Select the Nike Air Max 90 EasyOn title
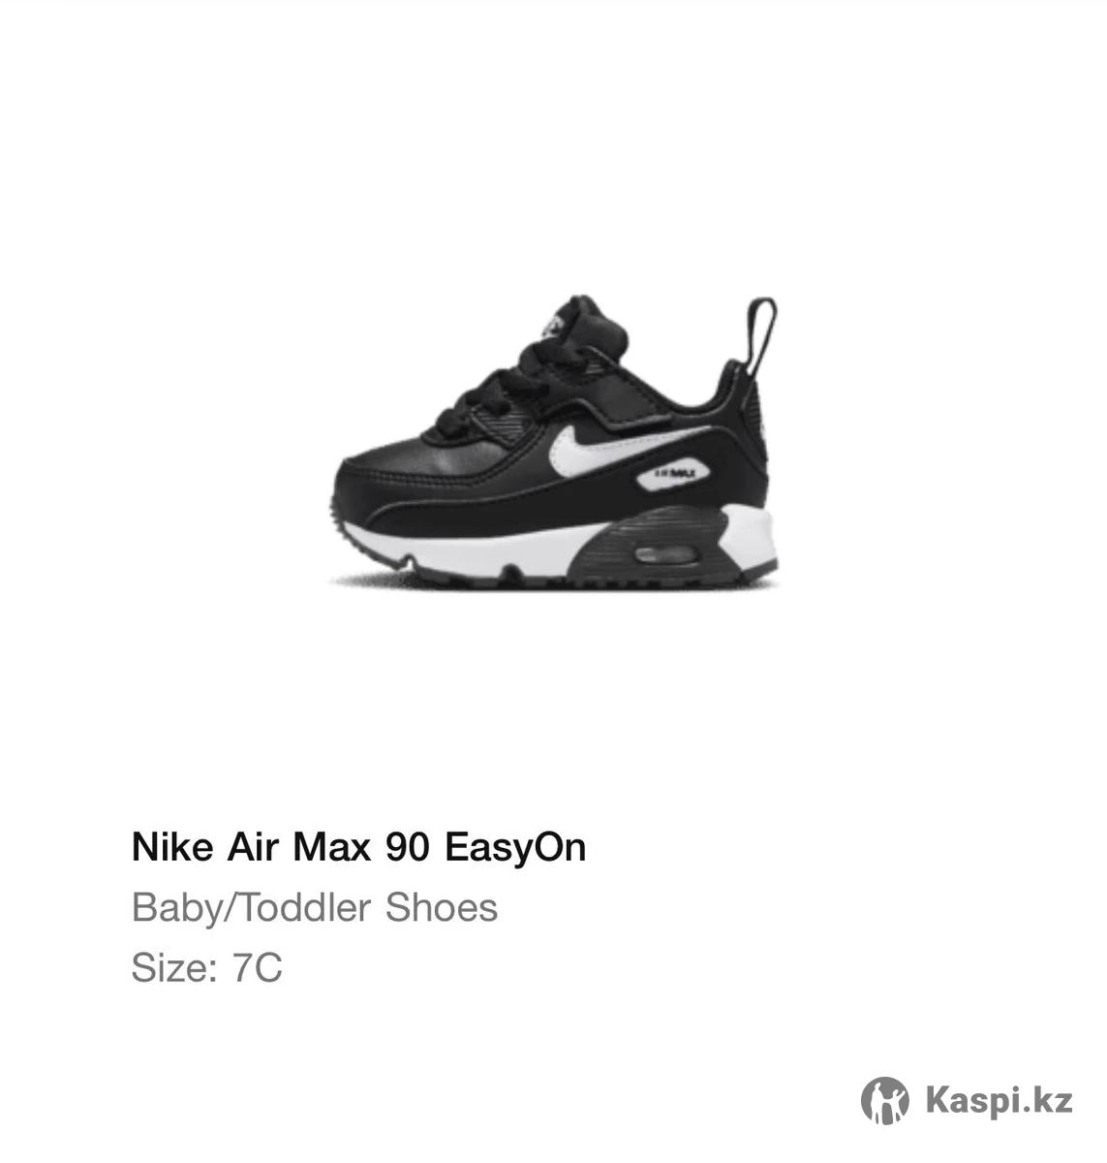The image size is (1107, 1163). coord(358,848)
